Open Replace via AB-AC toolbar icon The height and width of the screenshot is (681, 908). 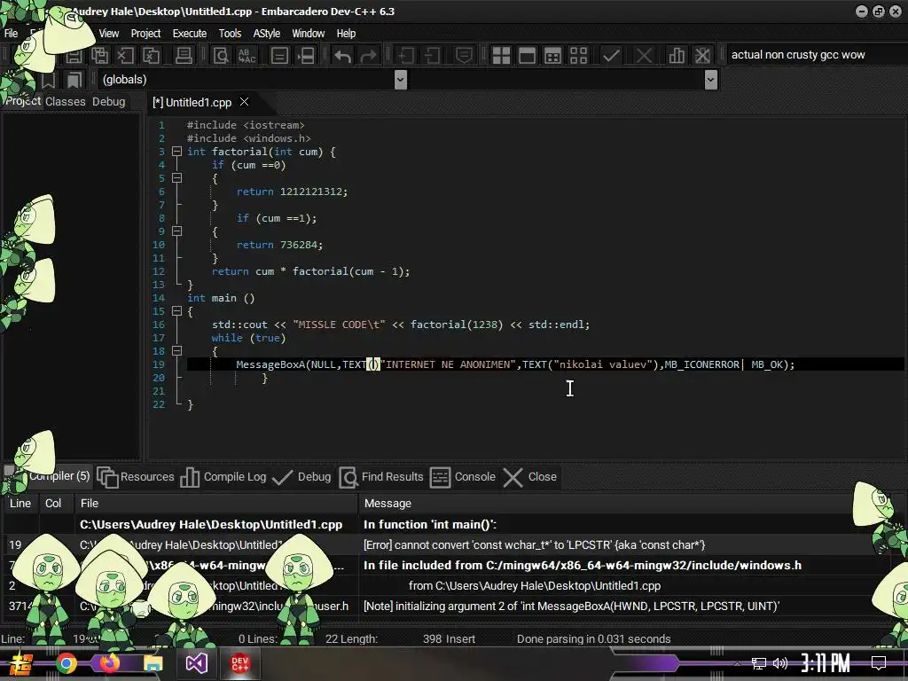click(247, 56)
